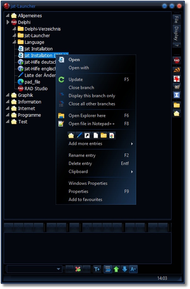Image resolution: width=190 pixels, height=289 pixels.
Task: Open the closed yellow folder icon in the side panel
Action: tap(176, 105)
